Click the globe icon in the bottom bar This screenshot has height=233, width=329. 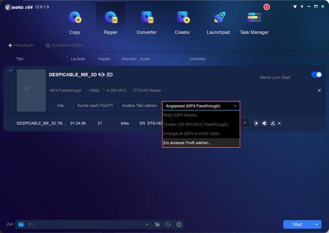point(179,225)
